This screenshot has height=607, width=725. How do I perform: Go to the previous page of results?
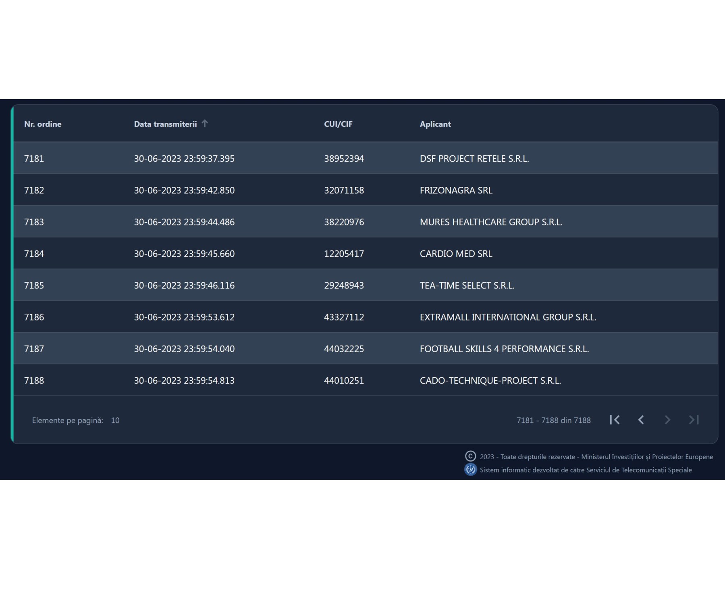(641, 420)
